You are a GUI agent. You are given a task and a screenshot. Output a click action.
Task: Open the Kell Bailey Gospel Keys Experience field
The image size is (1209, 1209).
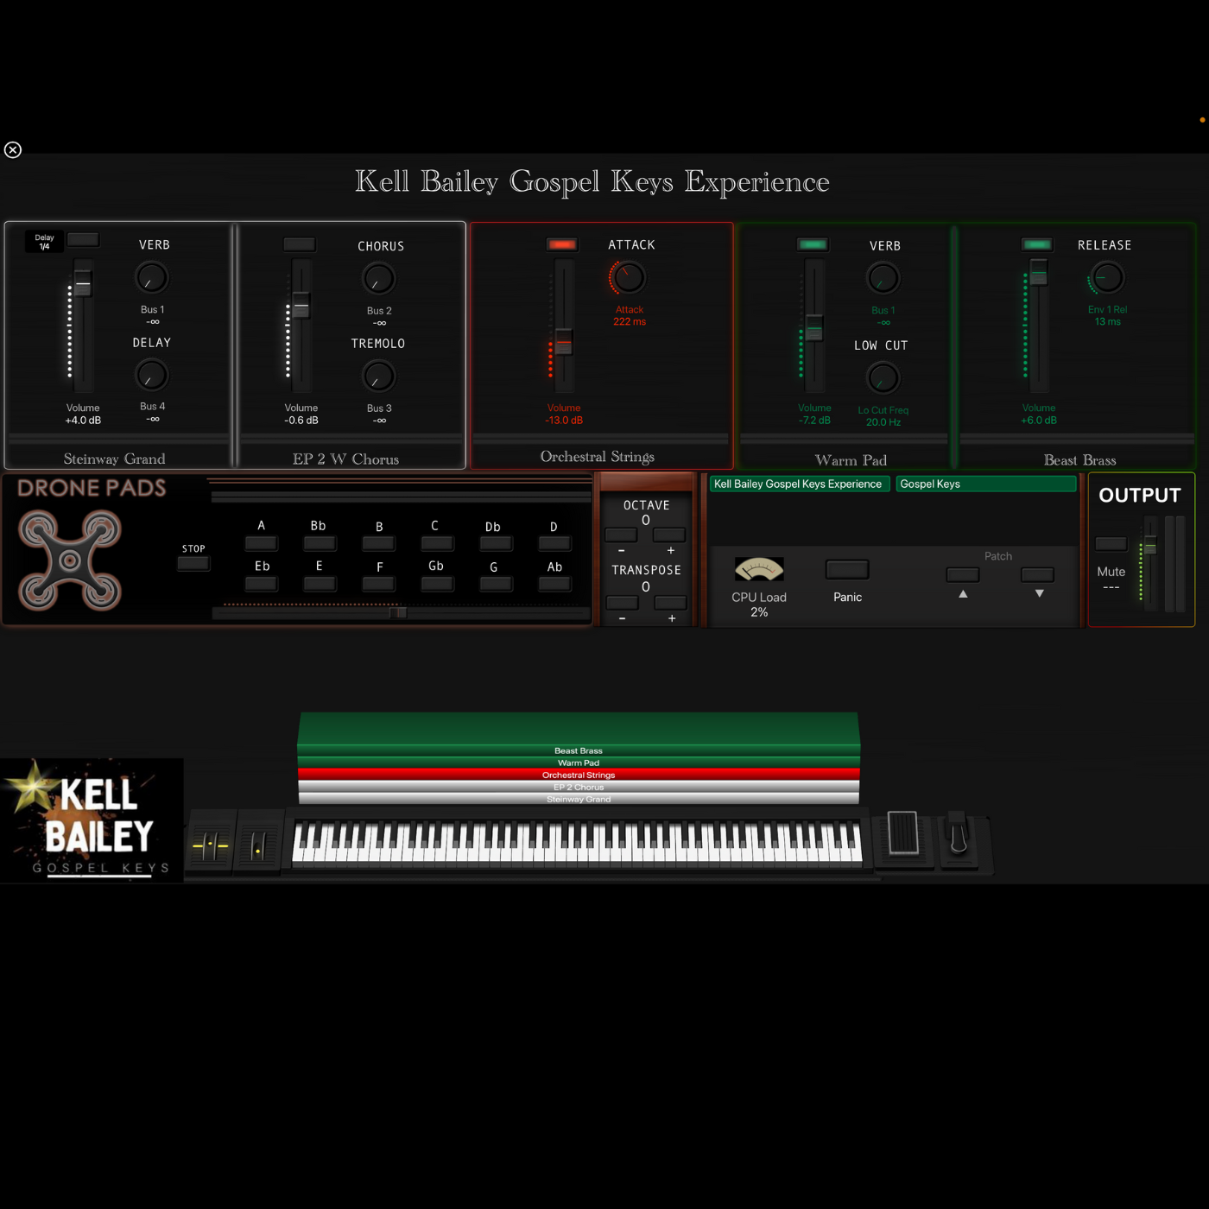pyautogui.click(x=800, y=484)
